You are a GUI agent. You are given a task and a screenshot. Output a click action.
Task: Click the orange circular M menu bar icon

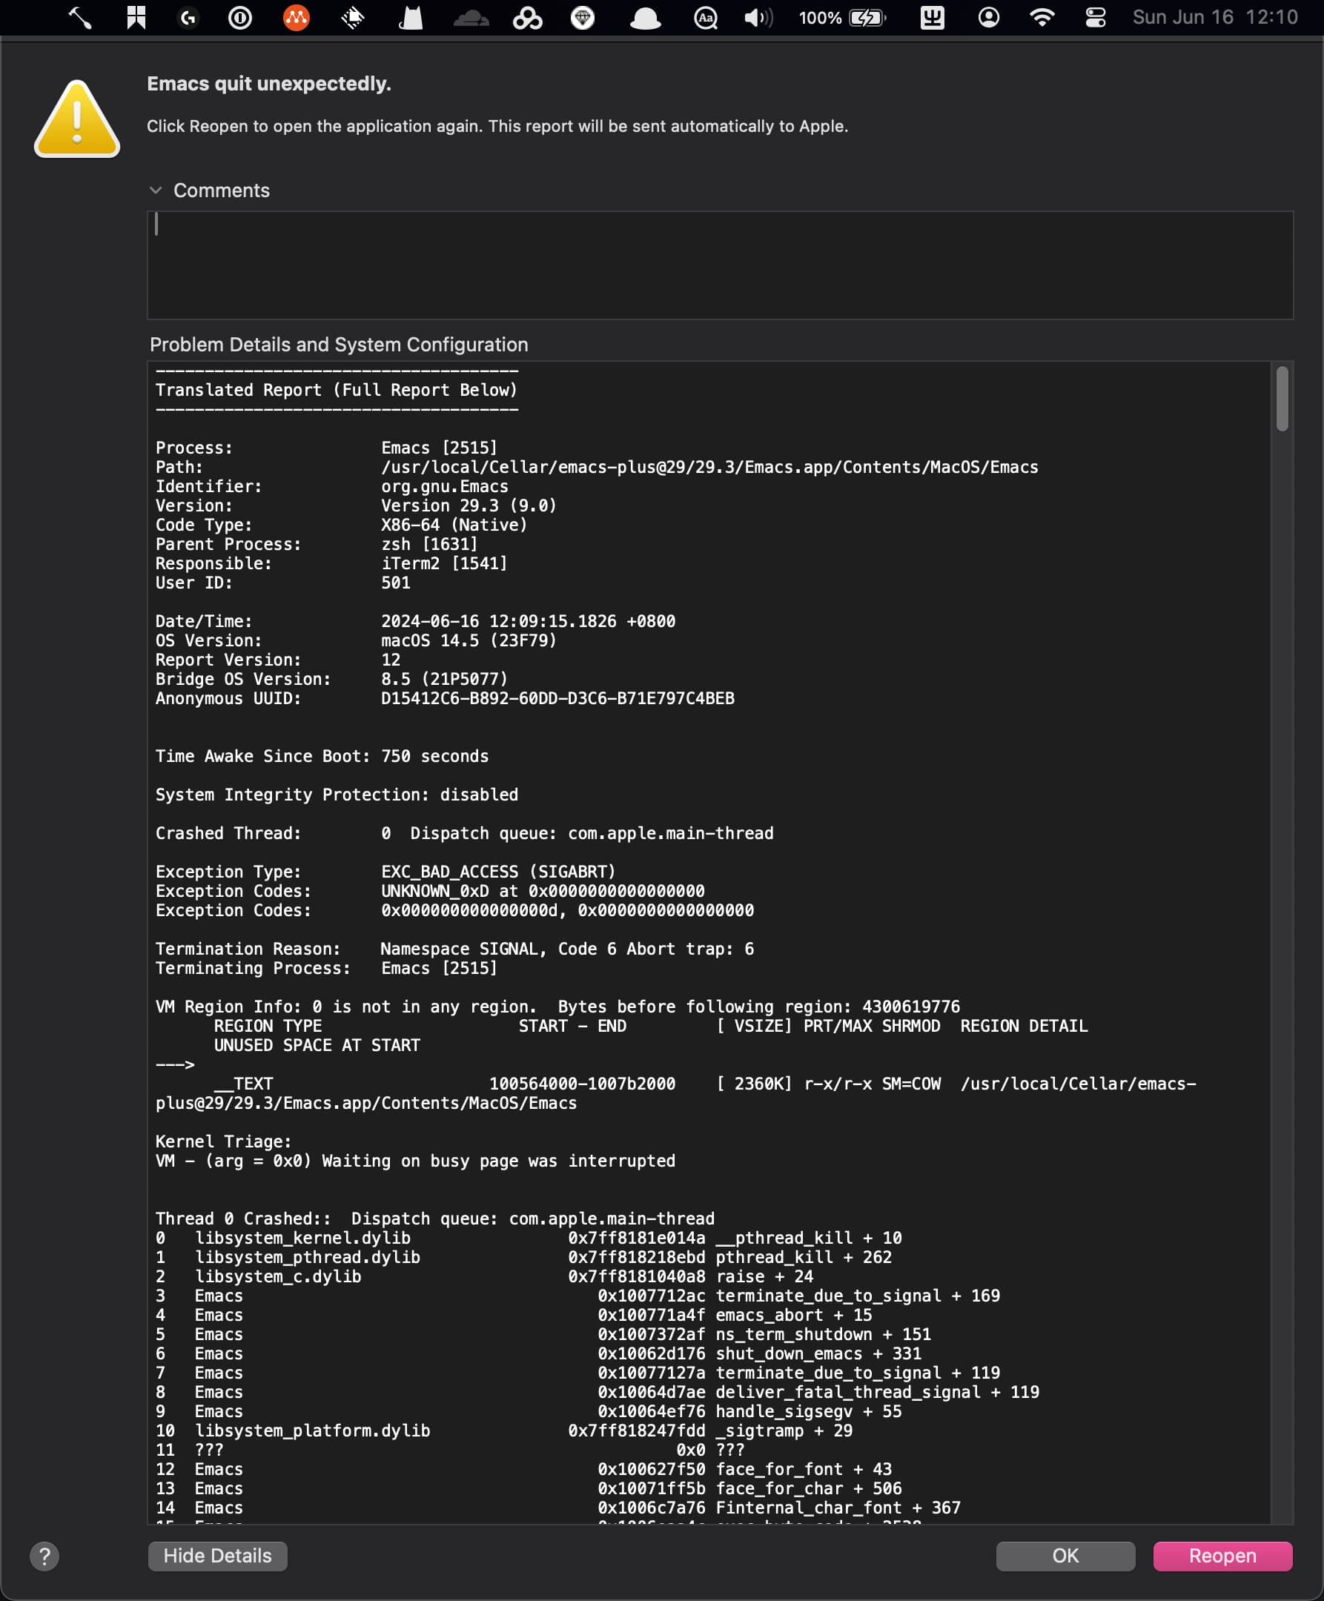296,18
